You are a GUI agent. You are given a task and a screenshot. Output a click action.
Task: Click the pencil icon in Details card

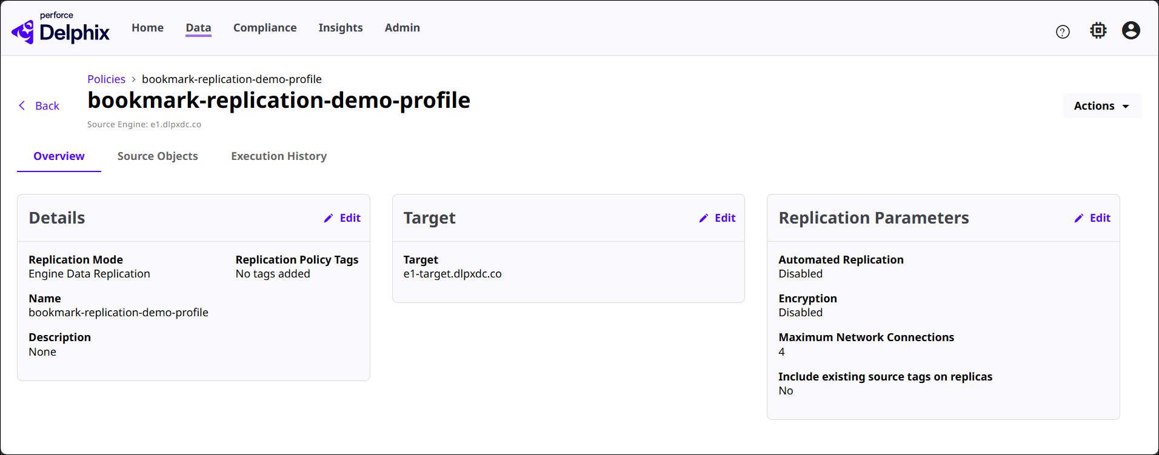(x=329, y=218)
